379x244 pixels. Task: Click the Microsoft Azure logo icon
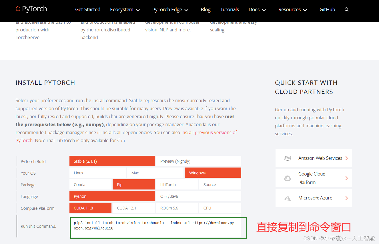click(x=288, y=198)
